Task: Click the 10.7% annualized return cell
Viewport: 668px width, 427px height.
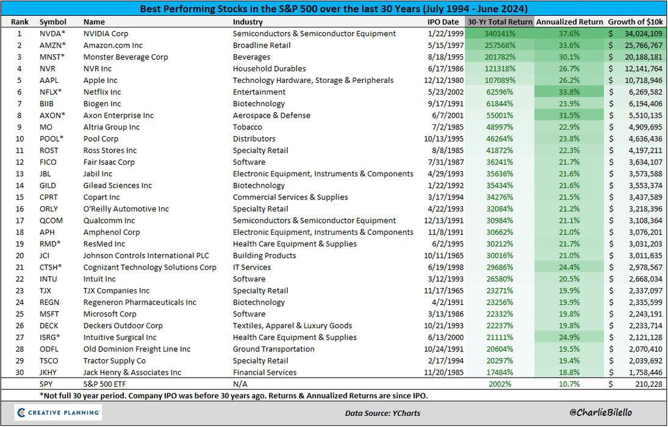Action: coord(569,384)
